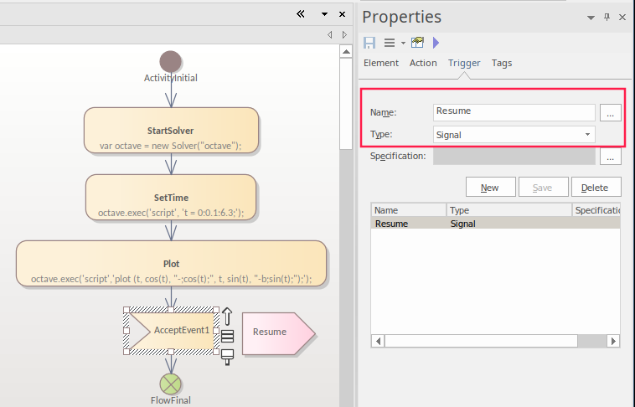This screenshot has width=635, height=407.
Task: Select the ActivityInitial start node
Action: [170, 61]
